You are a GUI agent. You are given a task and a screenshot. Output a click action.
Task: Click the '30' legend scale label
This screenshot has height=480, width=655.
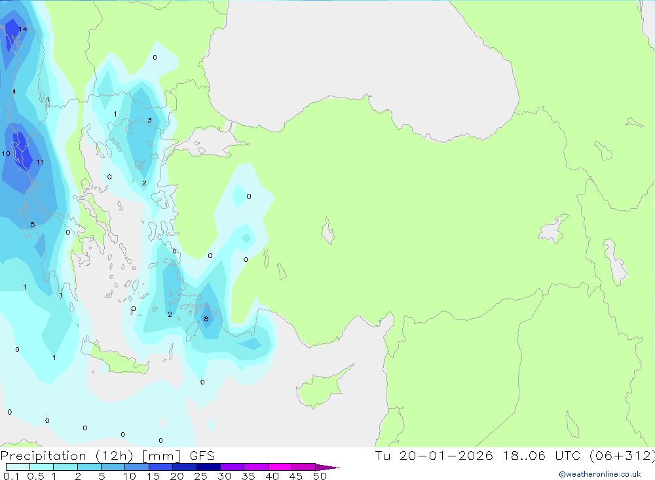click(225, 476)
